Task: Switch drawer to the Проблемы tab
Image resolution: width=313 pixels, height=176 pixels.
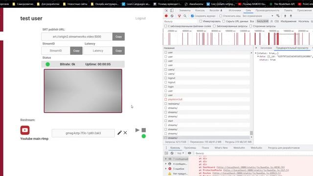Action: pos(190,148)
